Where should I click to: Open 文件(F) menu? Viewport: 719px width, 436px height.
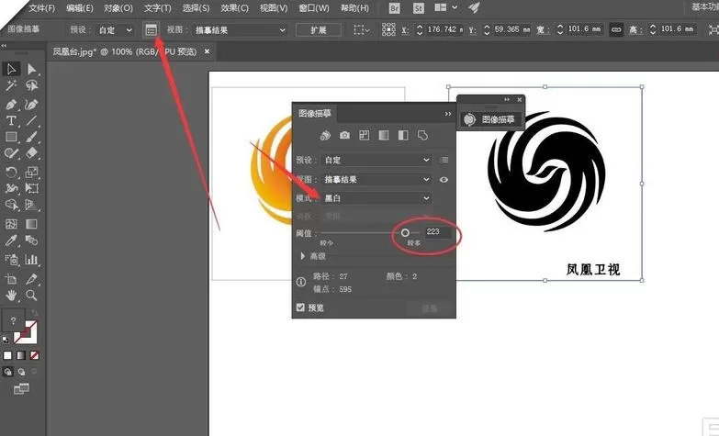41,8
